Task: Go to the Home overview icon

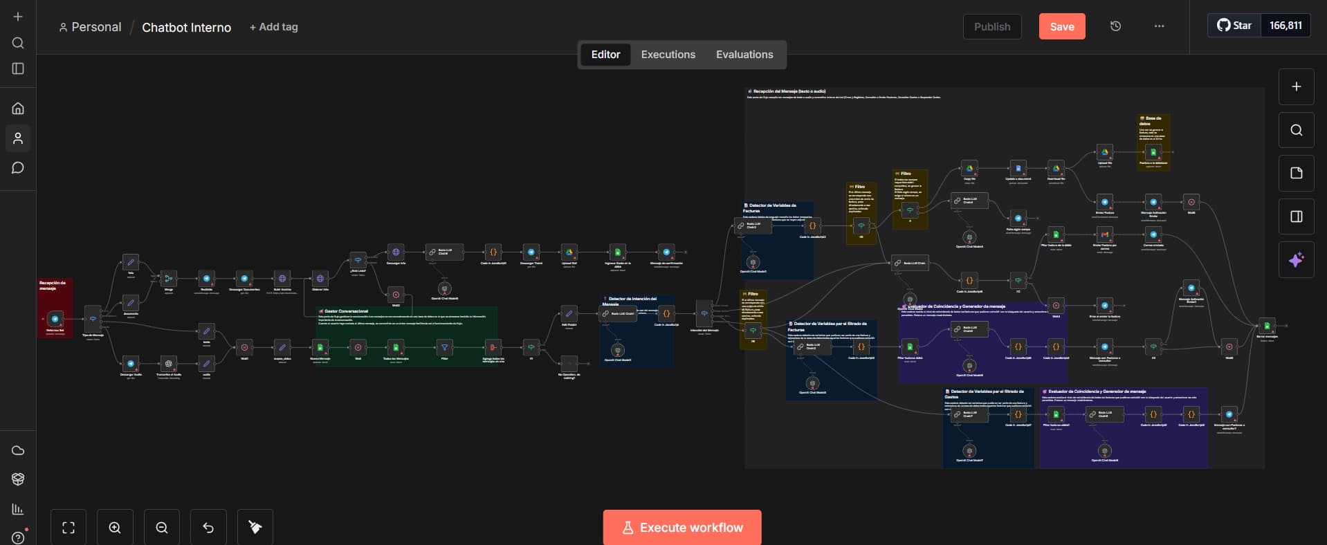Action: [18, 108]
